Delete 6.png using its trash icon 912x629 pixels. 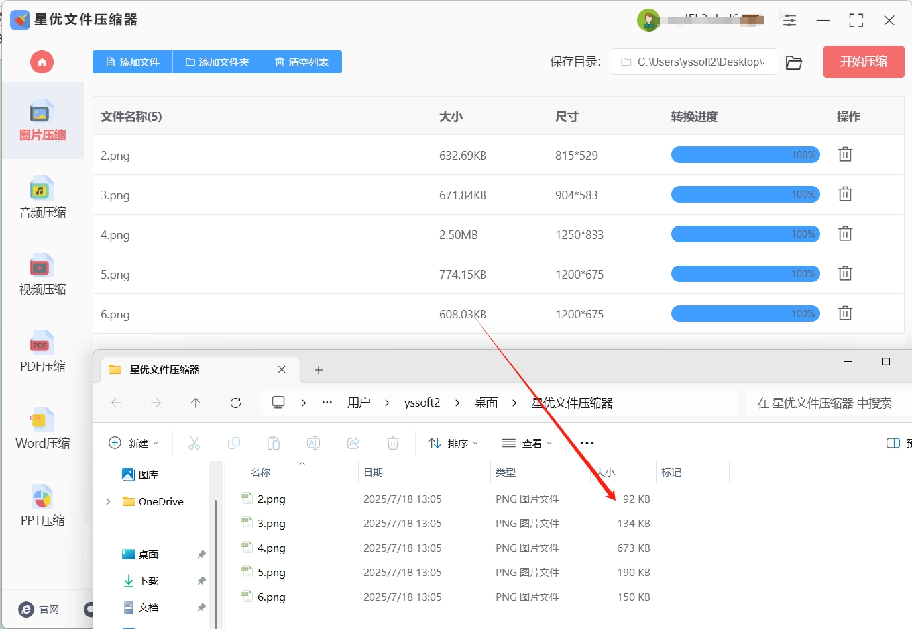[845, 313]
